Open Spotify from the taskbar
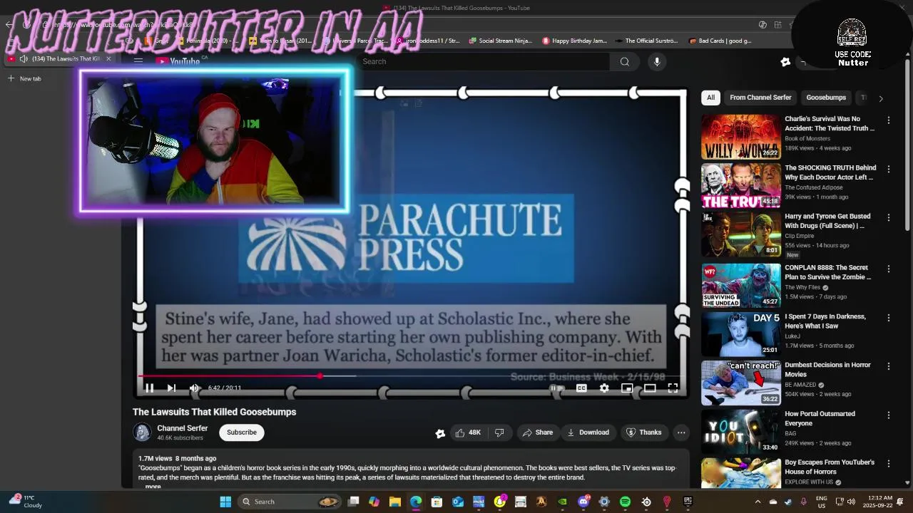Screen dimensions: 913x513 point(625,502)
